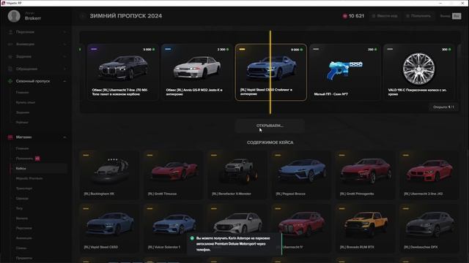This screenshot has width=469, height=263.
Task: Open Транспорт in shop menu
Action: pos(24,188)
